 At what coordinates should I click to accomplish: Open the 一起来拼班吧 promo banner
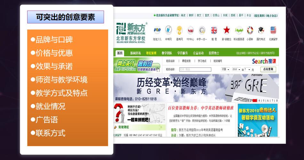pos(140,114)
